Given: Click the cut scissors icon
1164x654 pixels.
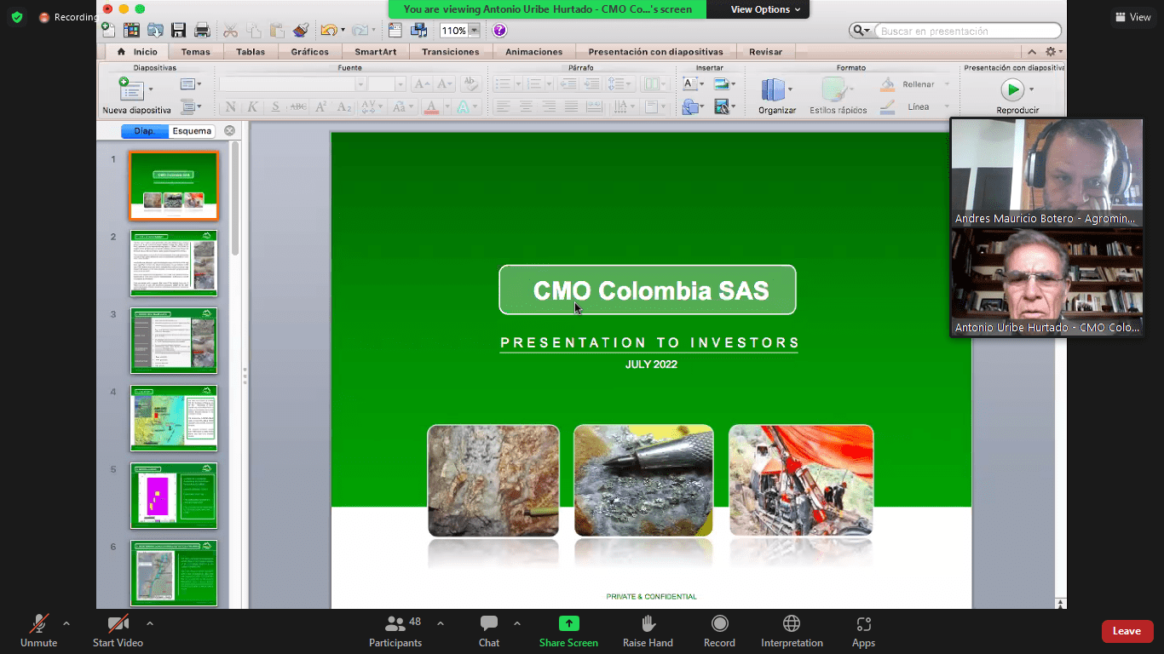Looking at the screenshot, I should tap(230, 30).
